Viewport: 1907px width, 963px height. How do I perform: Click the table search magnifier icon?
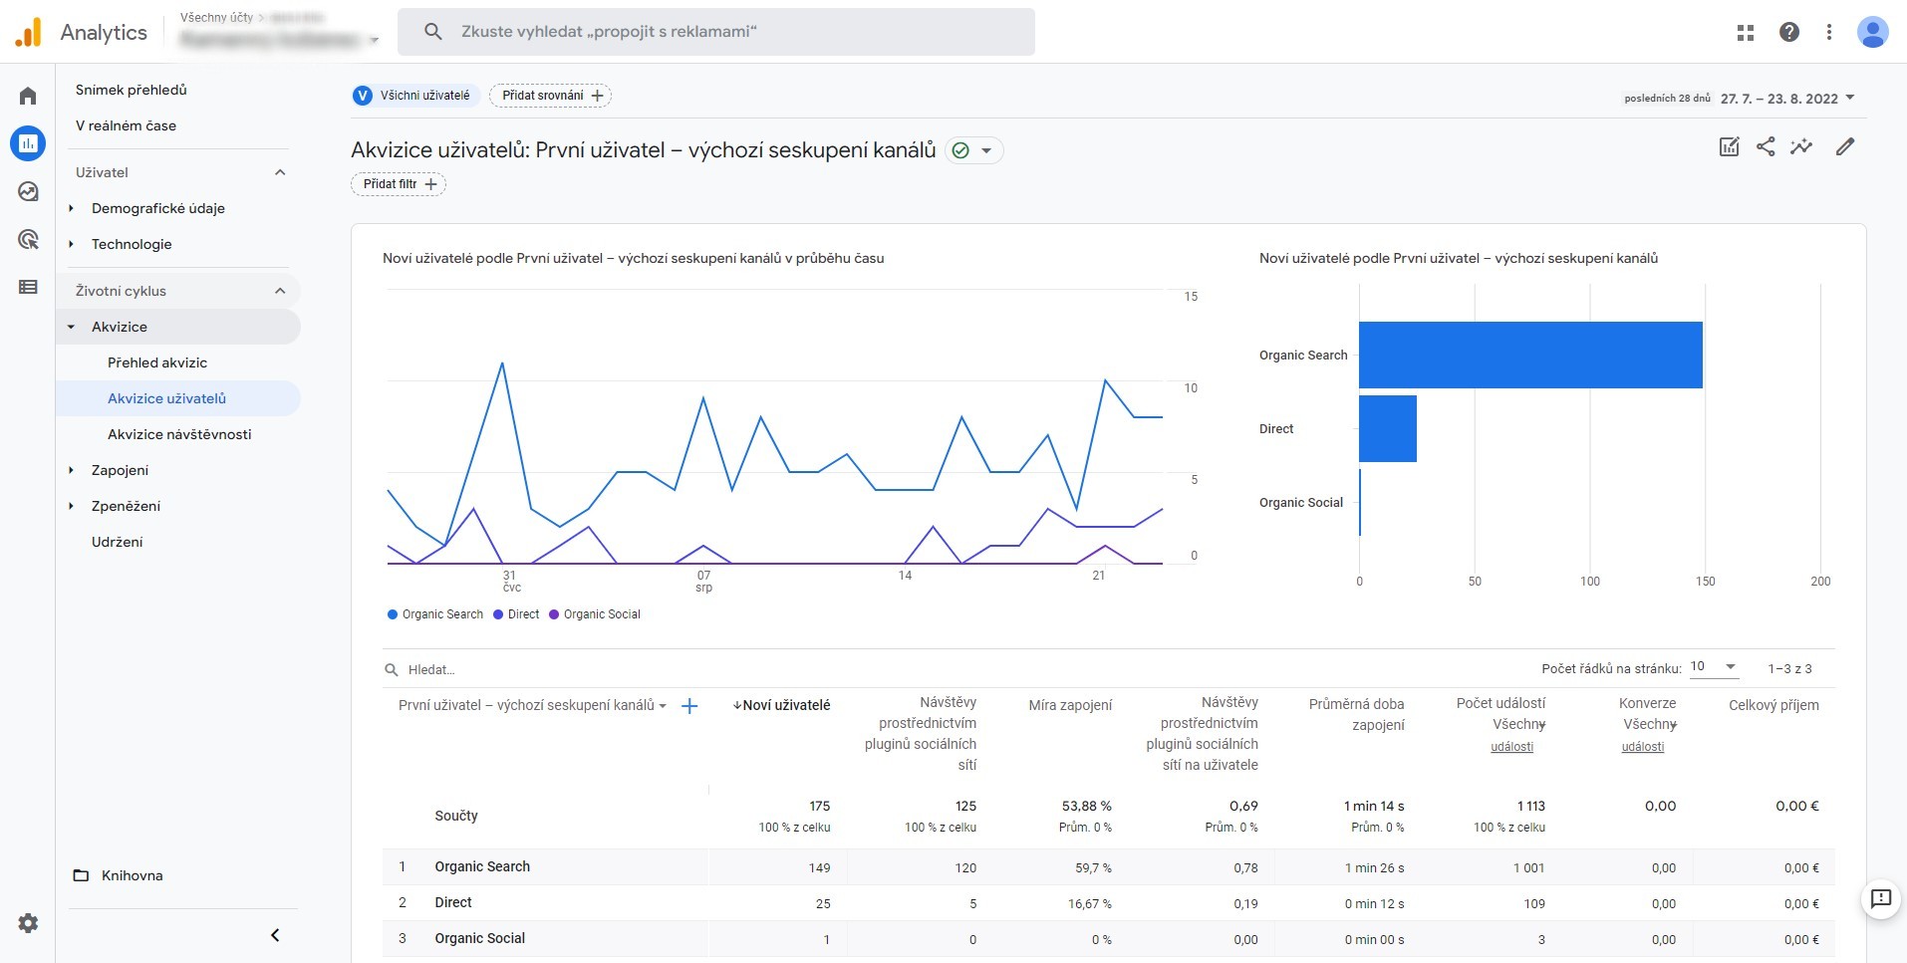click(392, 670)
